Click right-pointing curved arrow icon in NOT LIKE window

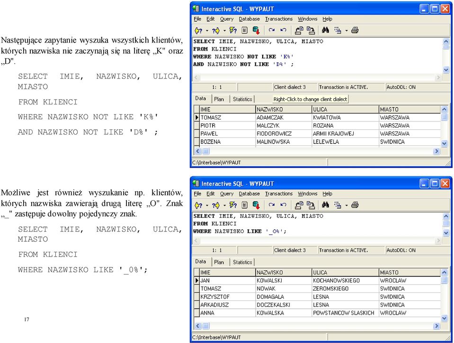[x=272, y=30]
